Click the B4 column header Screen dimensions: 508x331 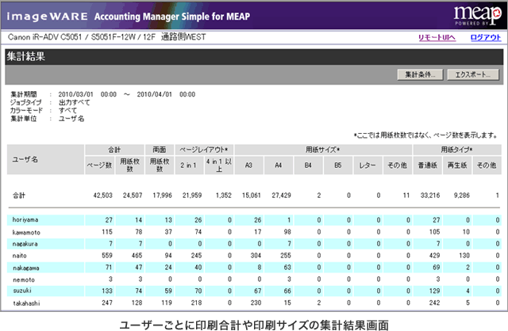click(x=308, y=164)
